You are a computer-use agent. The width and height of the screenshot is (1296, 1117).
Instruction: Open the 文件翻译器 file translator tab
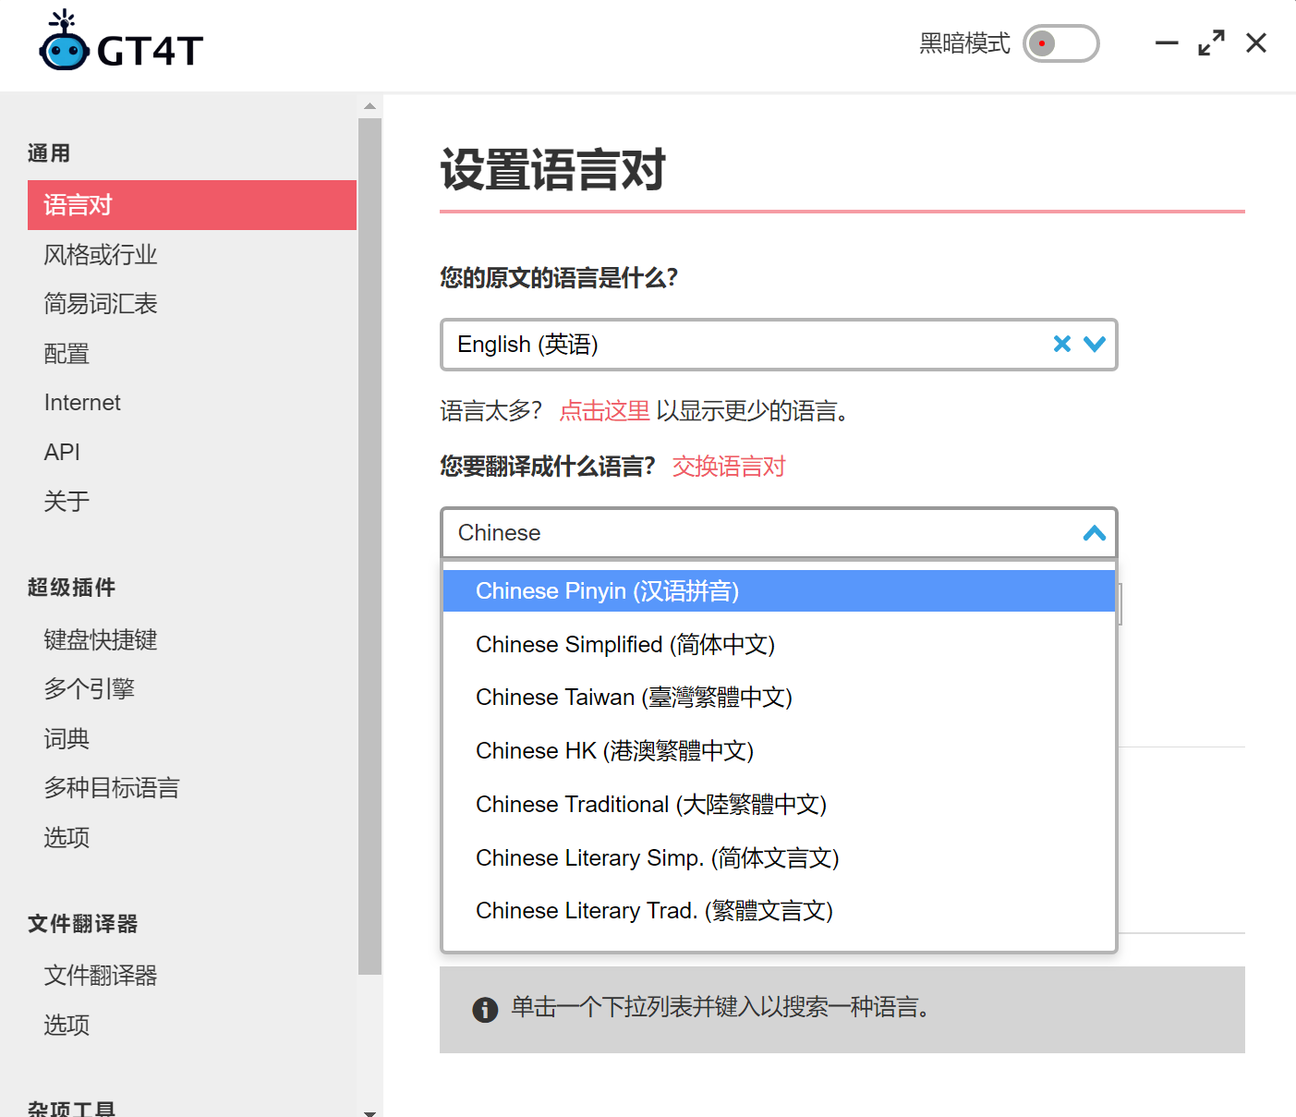[x=100, y=975]
